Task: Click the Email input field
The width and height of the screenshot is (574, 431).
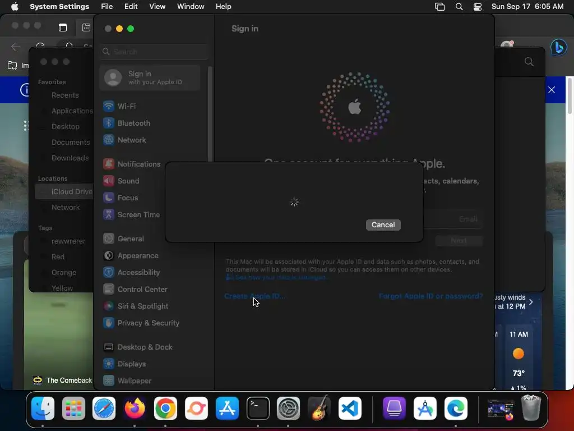Action: point(453,219)
